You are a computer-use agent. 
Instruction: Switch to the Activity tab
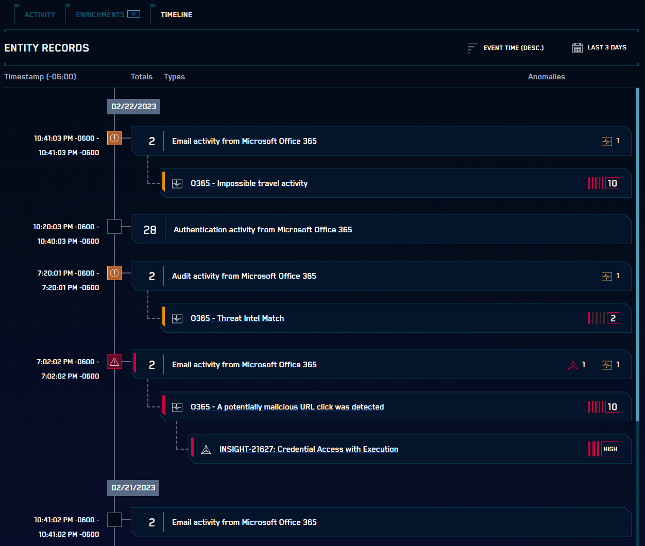(39, 14)
